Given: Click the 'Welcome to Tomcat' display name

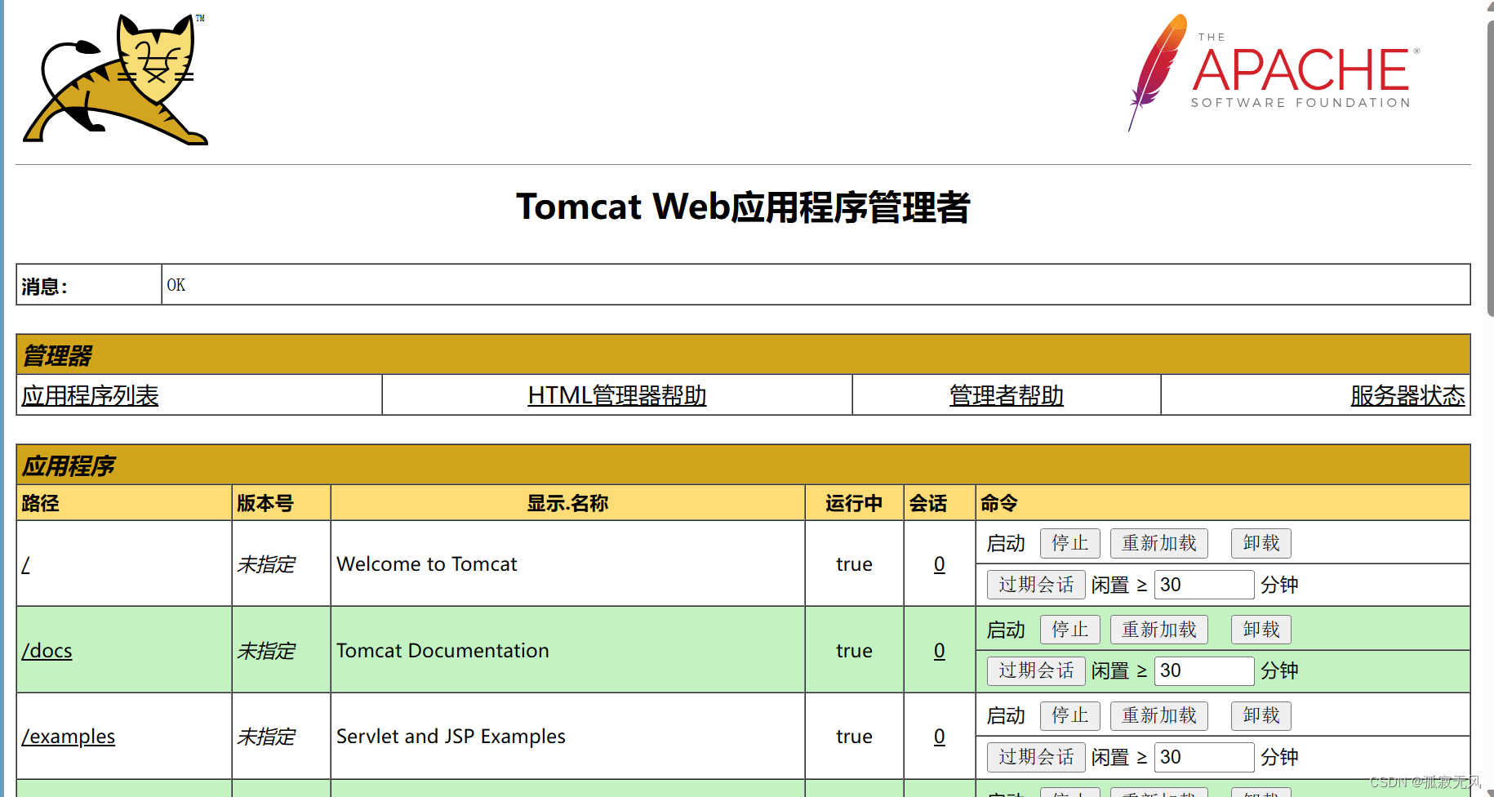Looking at the screenshot, I should click(x=426, y=564).
